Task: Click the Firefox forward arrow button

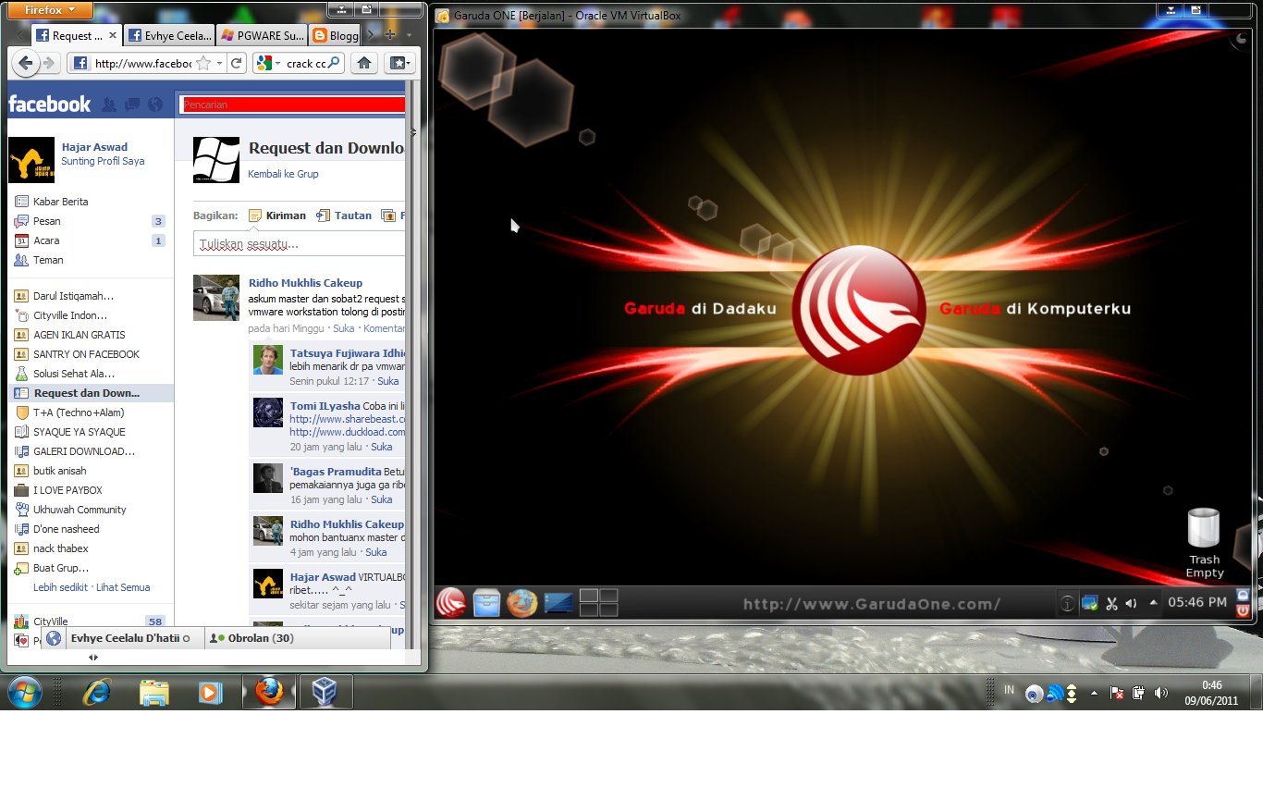Action: [49, 63]
